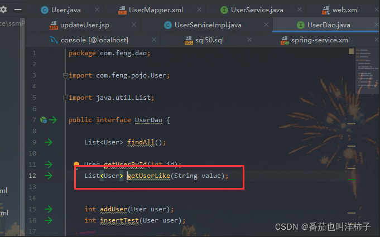Click the UserMapper.xml file icon
Image resolution: width=380 pixels, height=237 pixels.
tap(122, 10)
